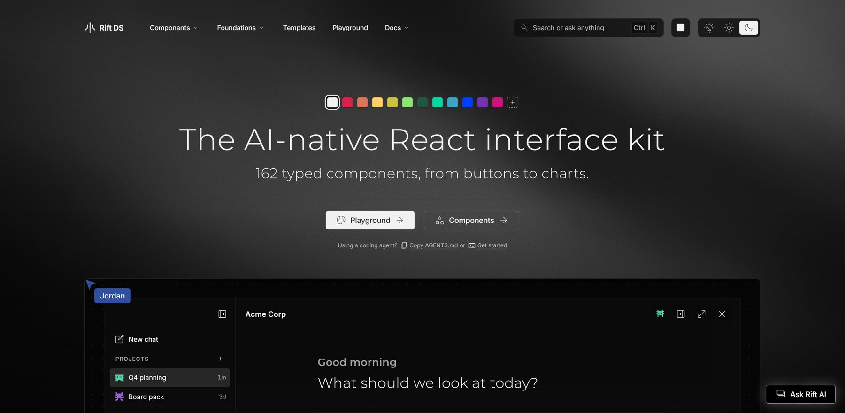
Task: Choose the light green swatch
Action: pos(407,102)
